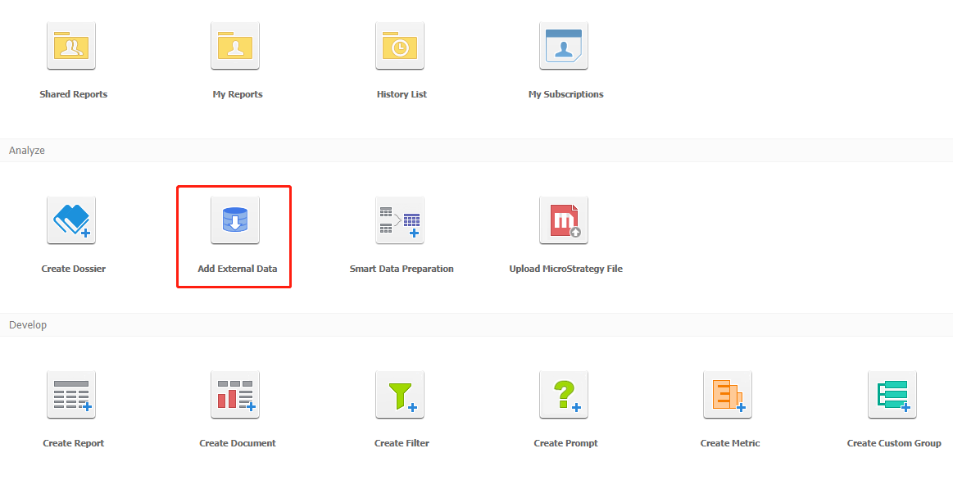Open the Create Document icon
Screen dimensions: 953x480
235,395
